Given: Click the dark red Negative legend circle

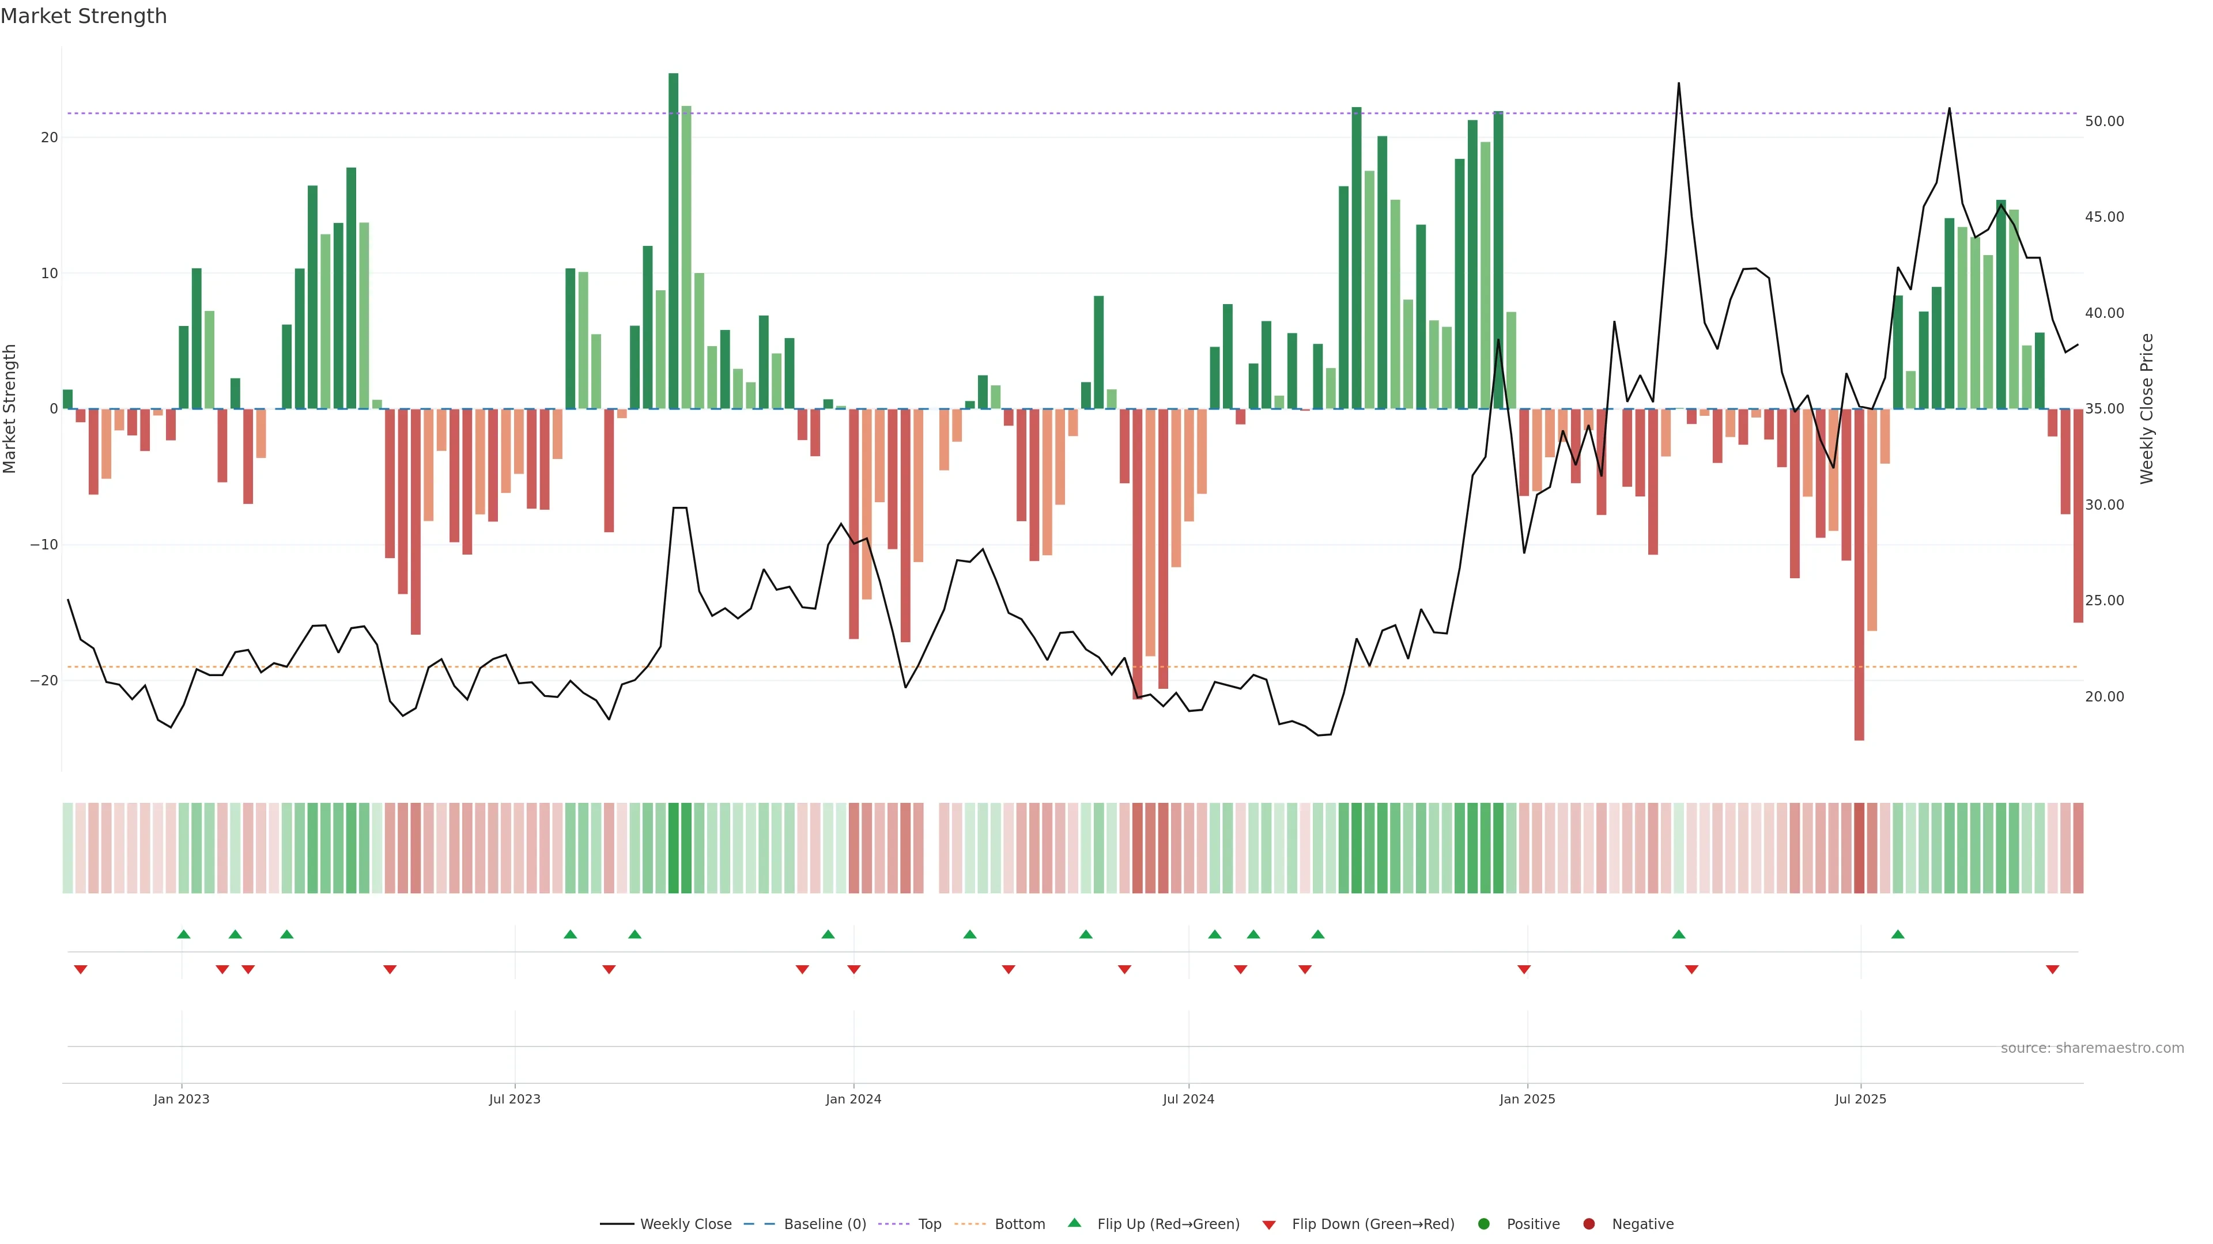Looking at the screenshot, I should tap(1588, 1224).
